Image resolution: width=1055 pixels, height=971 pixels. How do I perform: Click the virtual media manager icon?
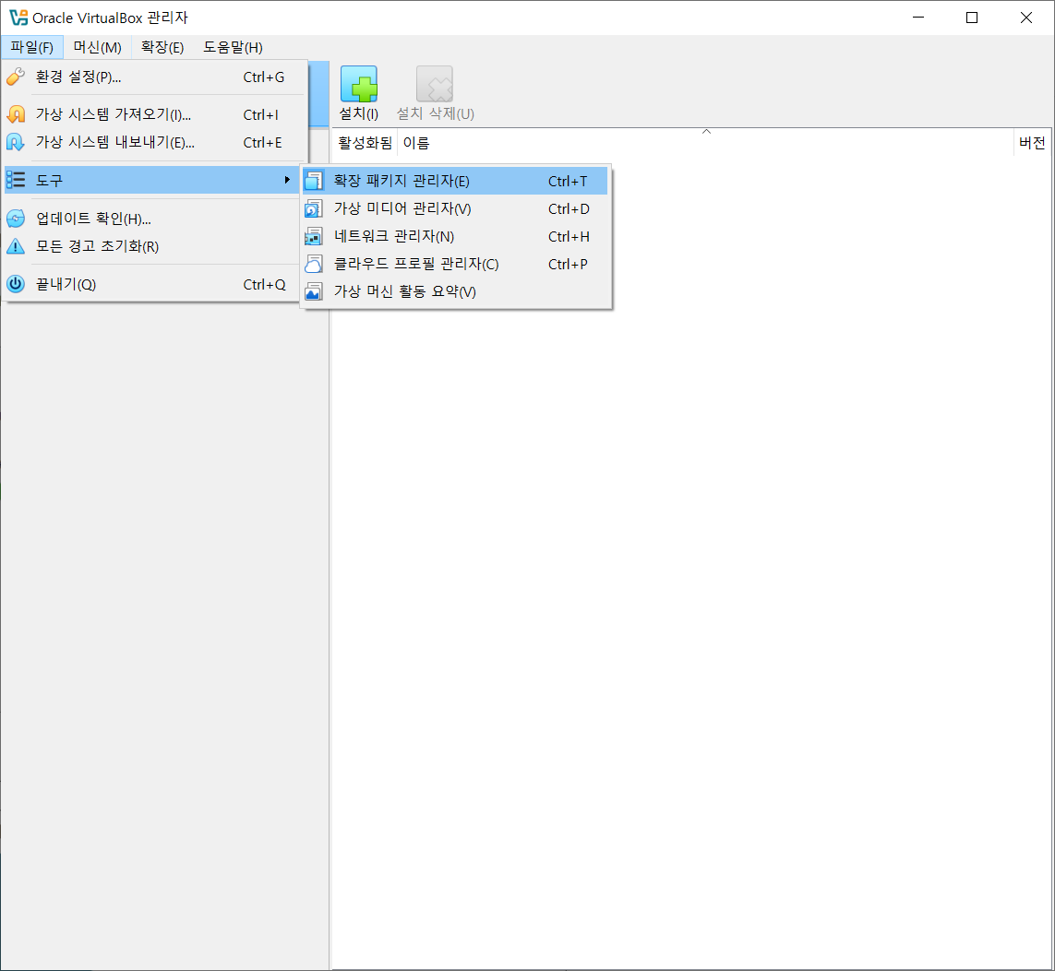(314, 209)
